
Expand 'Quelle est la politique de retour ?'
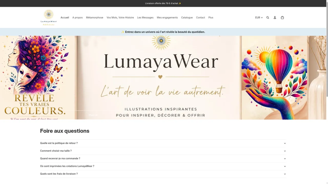click(163, 143)
